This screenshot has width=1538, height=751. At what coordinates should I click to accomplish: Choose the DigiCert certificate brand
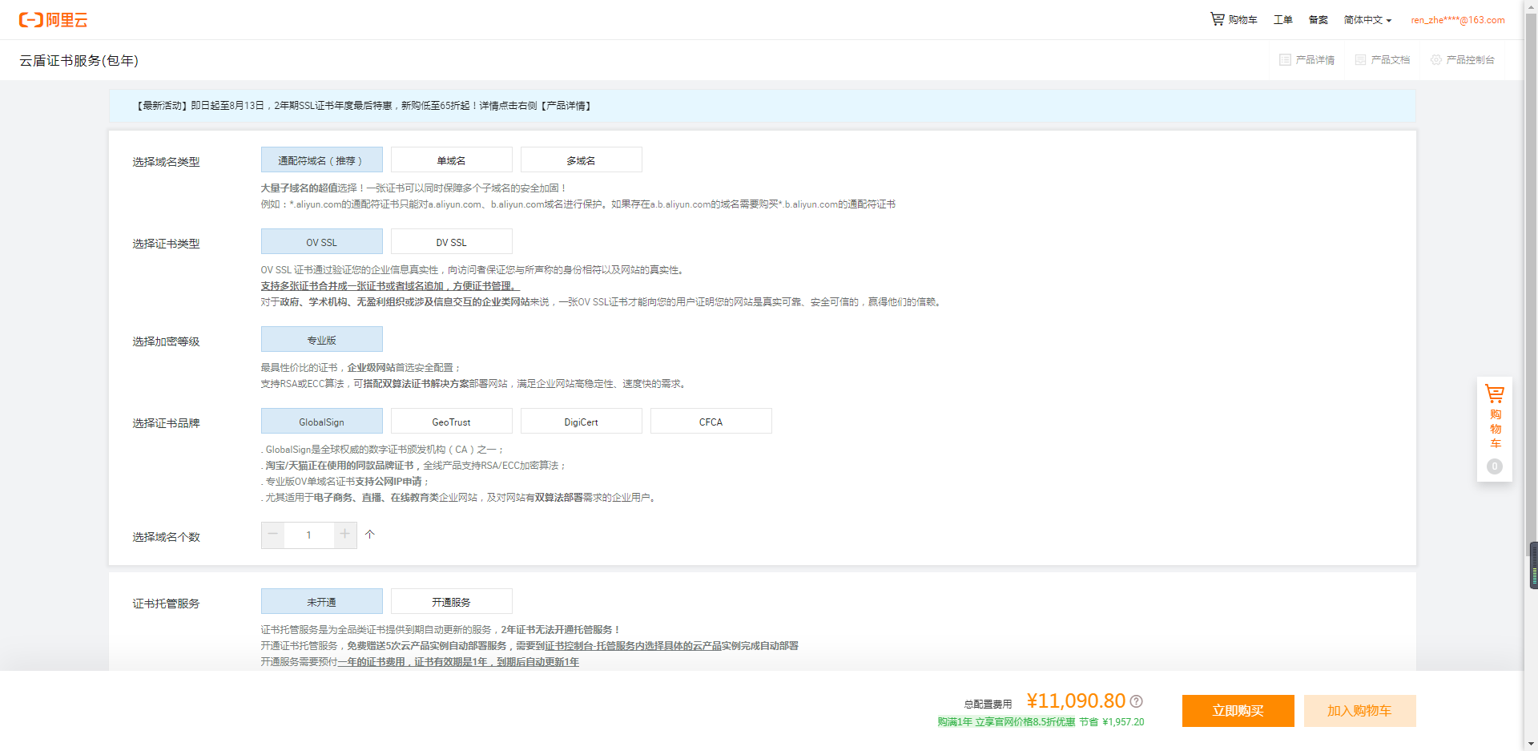click(581, 422)
